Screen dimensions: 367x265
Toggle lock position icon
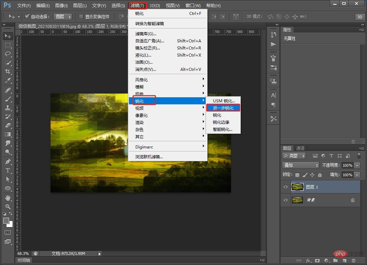coord(312,175)
